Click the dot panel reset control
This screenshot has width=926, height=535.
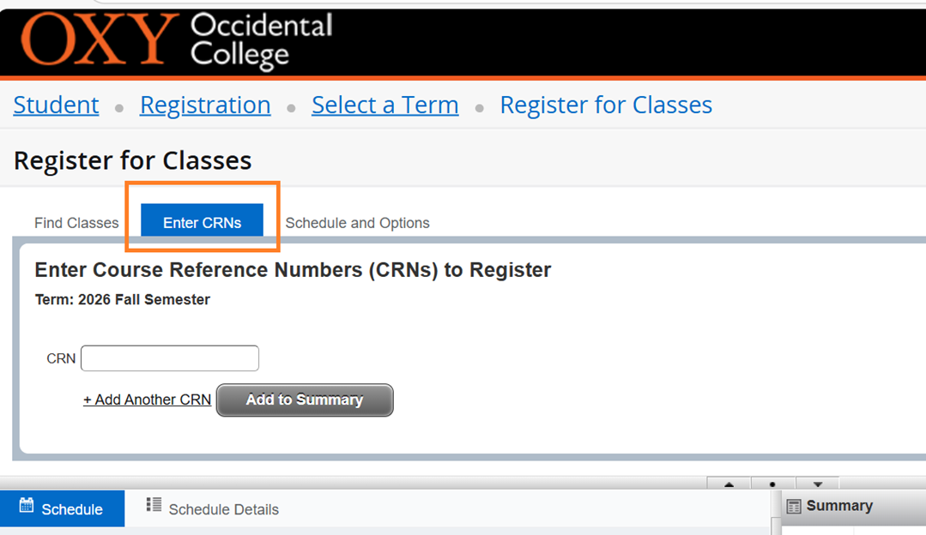(x=773, y=484)
